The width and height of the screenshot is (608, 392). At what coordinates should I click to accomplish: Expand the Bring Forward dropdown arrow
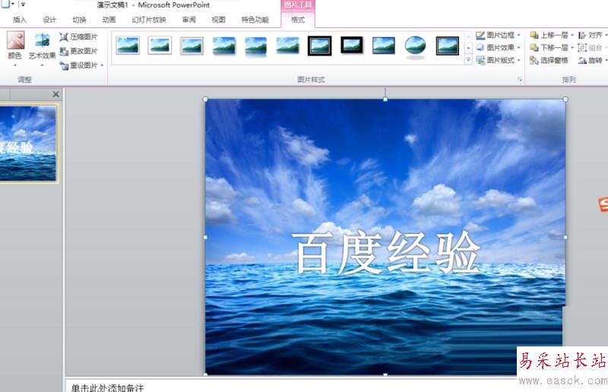coord(572,35)
